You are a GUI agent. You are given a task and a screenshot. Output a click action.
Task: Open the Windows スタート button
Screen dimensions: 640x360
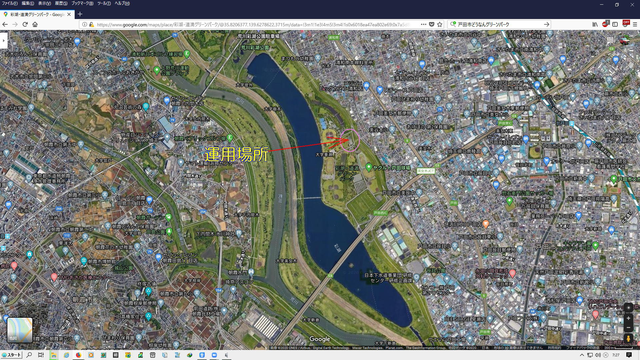[11, 355]
